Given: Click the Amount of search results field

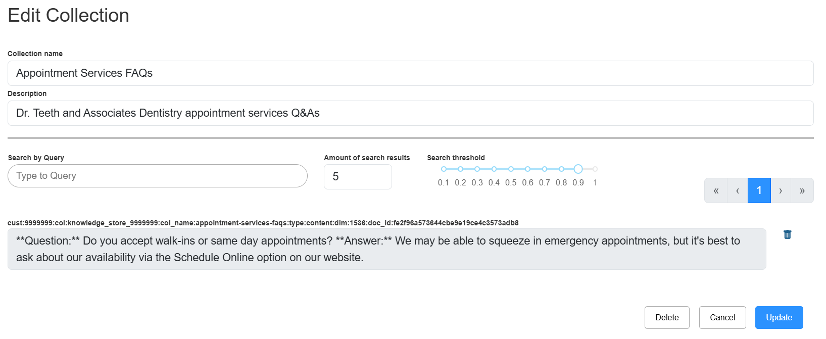Looking at the screenshot, I should [357, 177].
